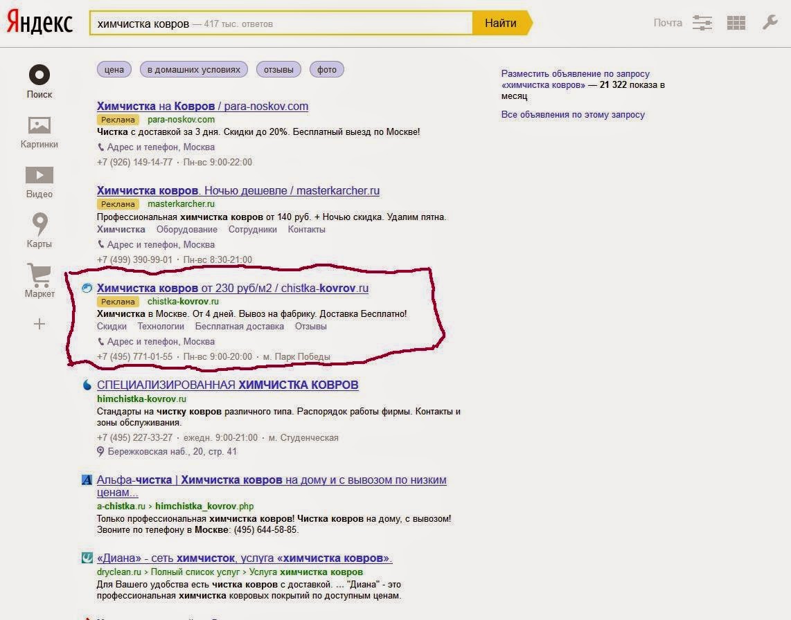The height and width of the screenshot is (620, 791).
Task: Open Химчистка ковров. Ночью дешевле result
Action: tap(238, 190)
